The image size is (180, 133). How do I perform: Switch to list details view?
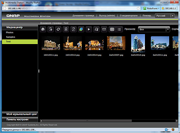click(119, 29)
